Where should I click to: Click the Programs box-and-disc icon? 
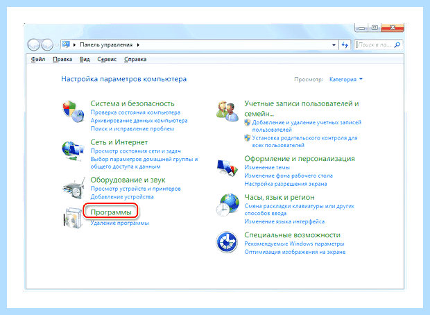coord(73,218)
